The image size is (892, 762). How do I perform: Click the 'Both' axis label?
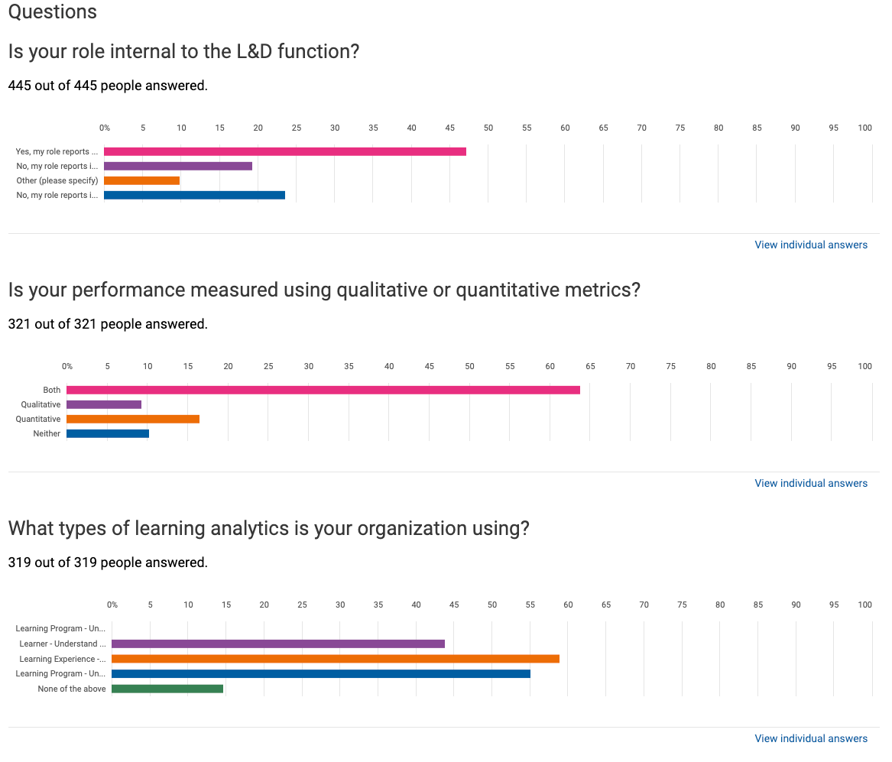click(x=51, y=390)
